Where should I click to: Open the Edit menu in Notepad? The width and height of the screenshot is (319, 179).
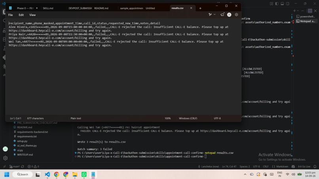tap(21, 15)
